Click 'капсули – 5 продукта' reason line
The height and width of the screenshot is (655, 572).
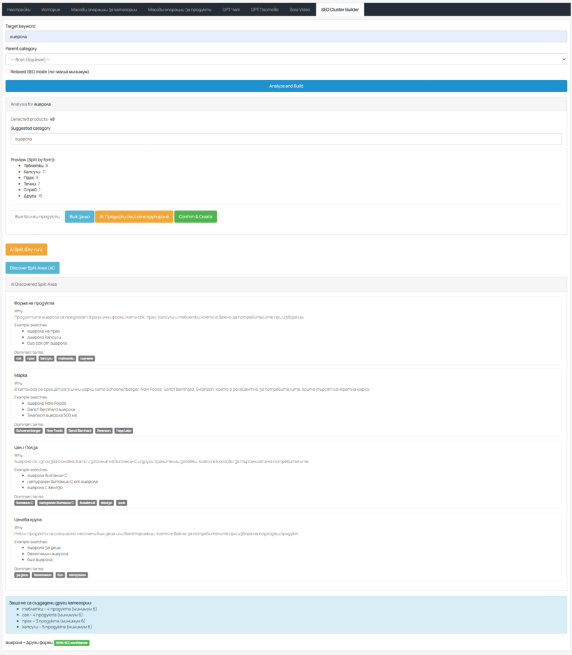pos(57,627)
